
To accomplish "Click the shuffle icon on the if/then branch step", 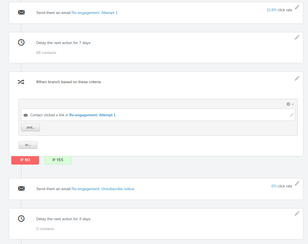I will pos(21,82).
